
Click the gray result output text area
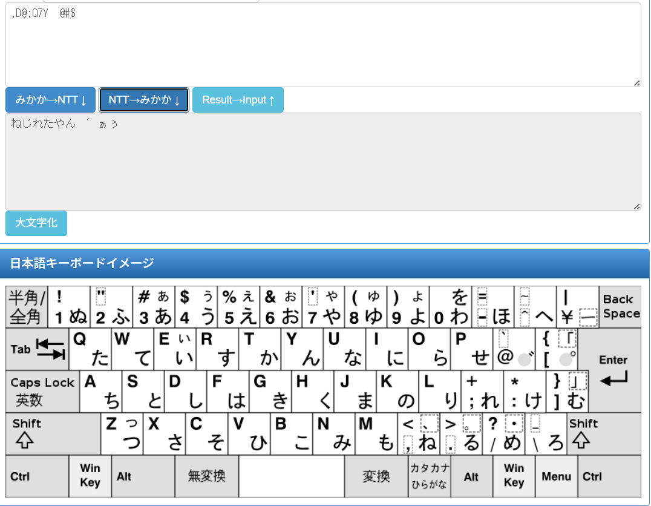tap(323, 162)
